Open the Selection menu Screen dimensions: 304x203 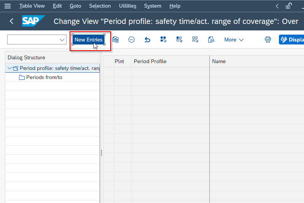click(x=100, y=6)
